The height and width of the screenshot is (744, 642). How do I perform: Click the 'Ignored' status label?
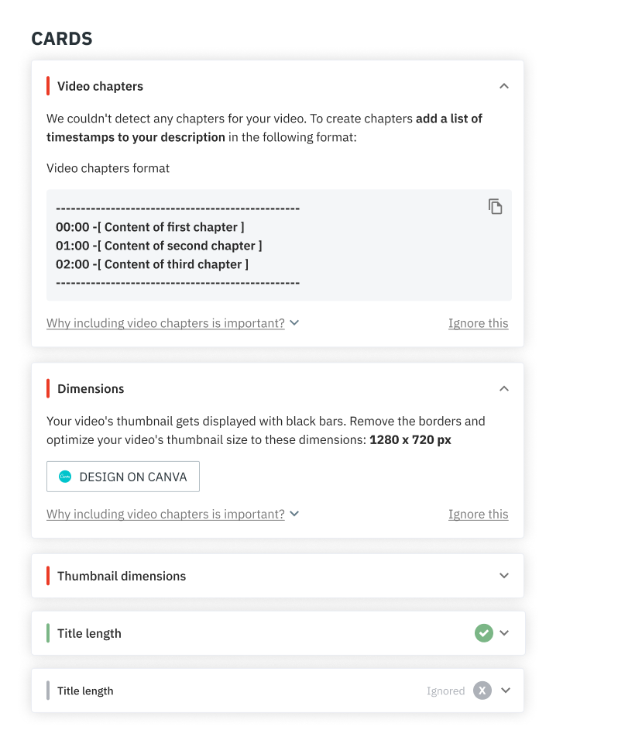click(445, 691)
